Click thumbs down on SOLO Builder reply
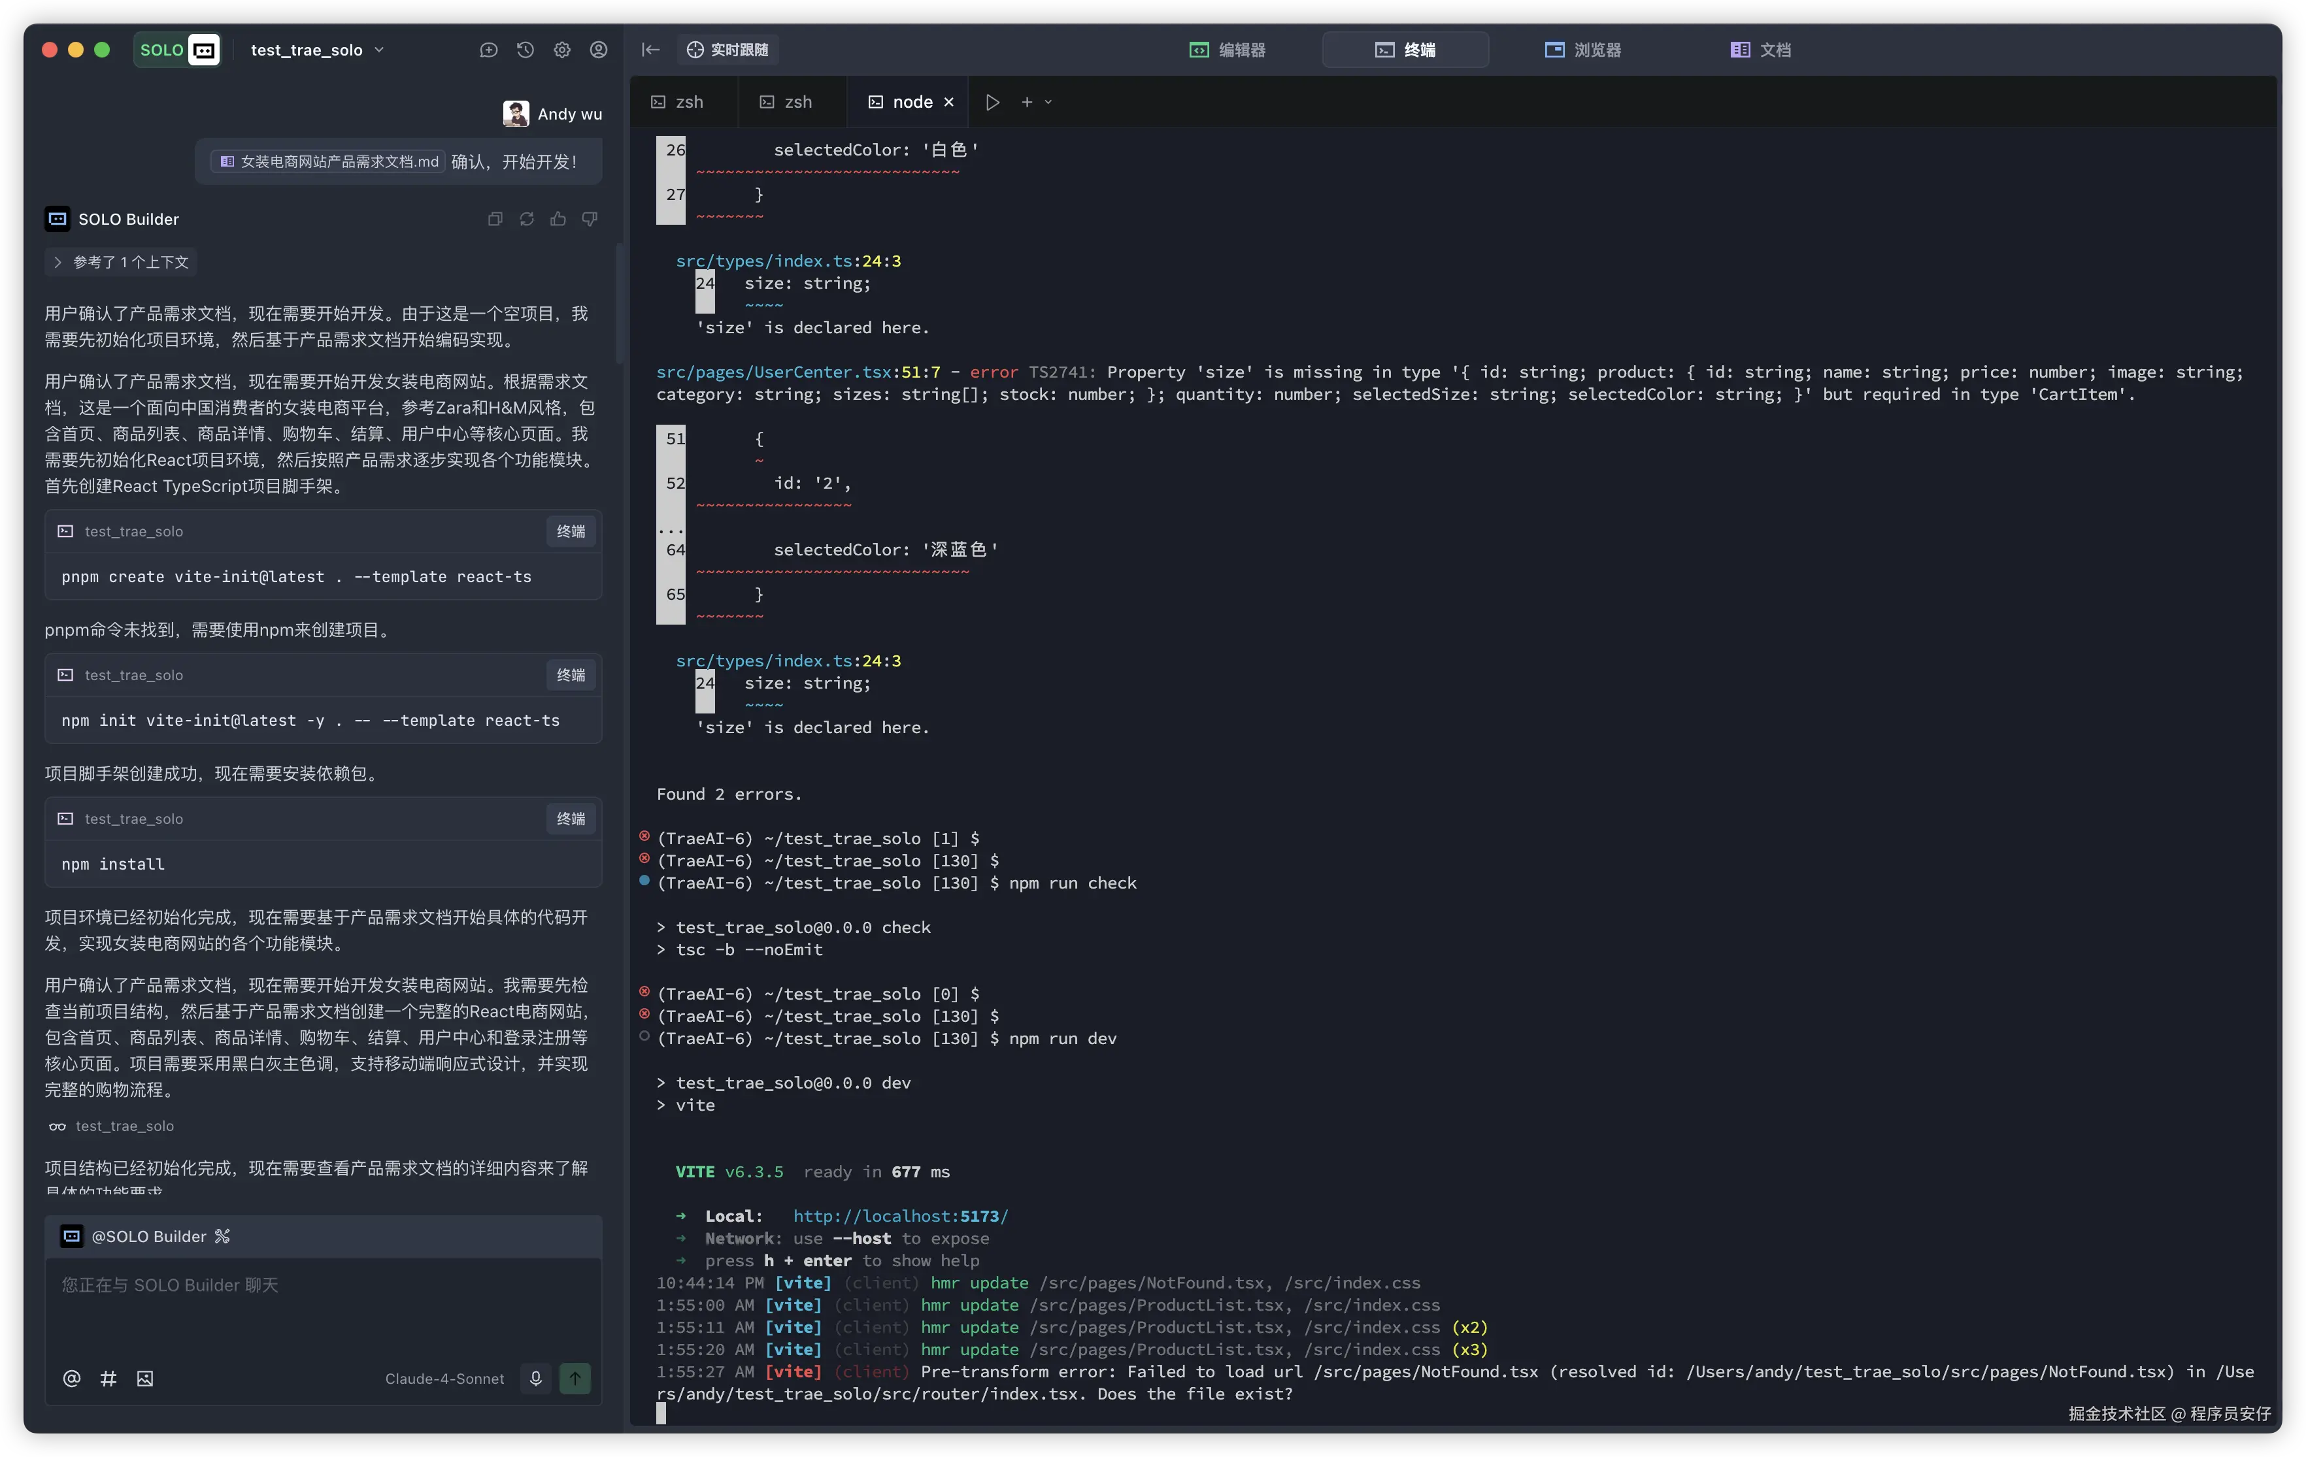 click(x=590, y=220)
